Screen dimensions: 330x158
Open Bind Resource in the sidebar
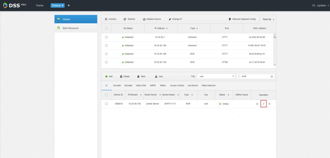[x=71, y=28]
